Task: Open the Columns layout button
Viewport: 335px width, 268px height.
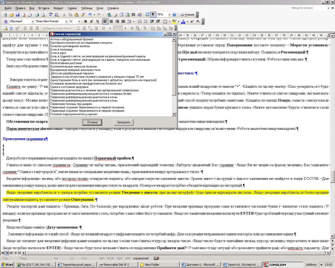Action: coord(133,15)
